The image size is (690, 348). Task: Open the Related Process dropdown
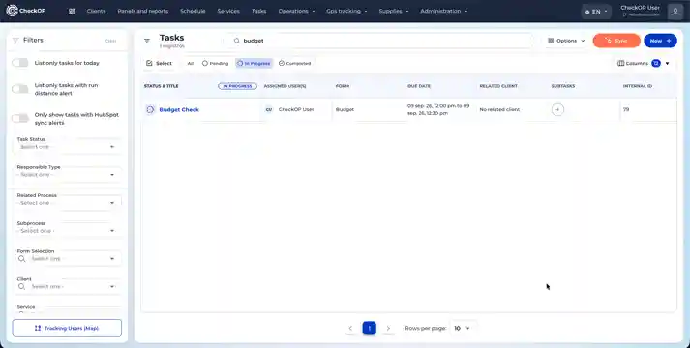pos(68,203)
